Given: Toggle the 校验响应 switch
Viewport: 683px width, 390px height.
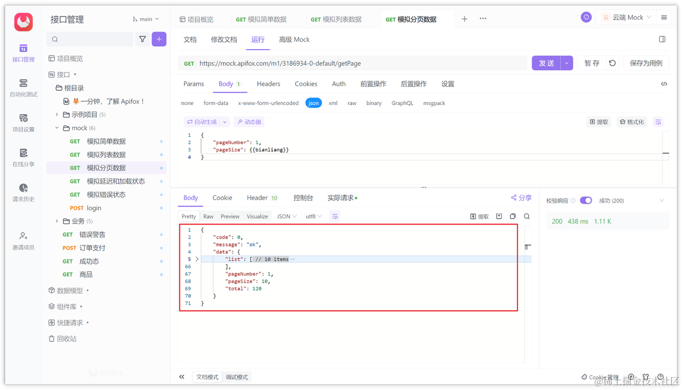Looking at the screenshot, I should coord(585,200).
